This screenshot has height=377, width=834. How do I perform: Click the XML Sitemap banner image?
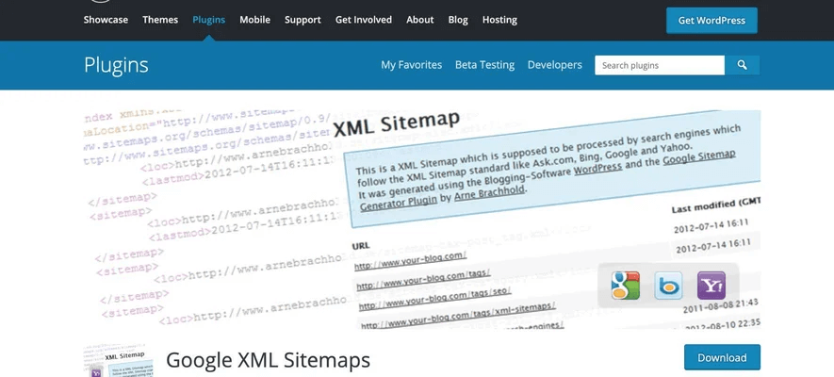(x=422, y=219)
